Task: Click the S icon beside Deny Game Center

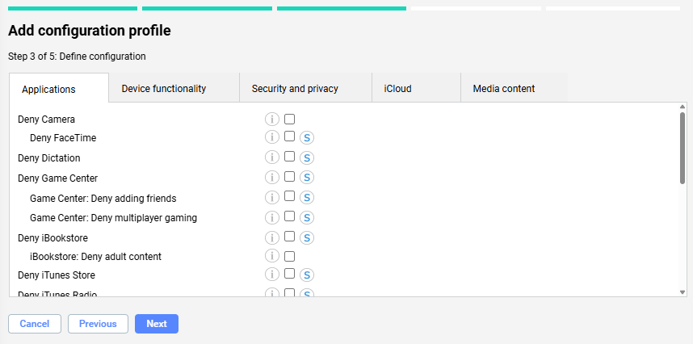Action: (307, 178)
